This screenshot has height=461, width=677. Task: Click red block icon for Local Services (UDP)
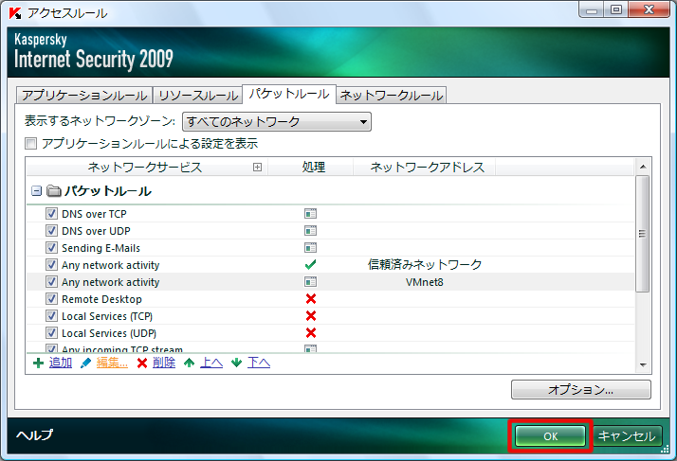(x=310, y=333)
